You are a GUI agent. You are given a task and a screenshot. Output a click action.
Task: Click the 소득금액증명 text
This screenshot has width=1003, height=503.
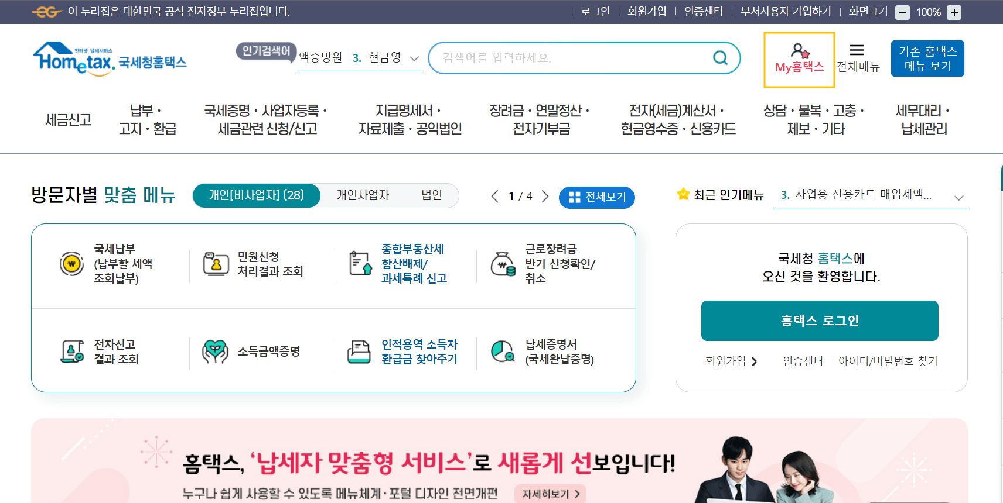pos(269,352)
